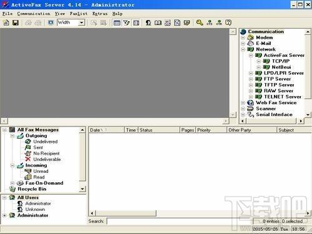Select FTP Server entry
The height and width of the screenshot is (234, 312).
[x=277, y=79]
